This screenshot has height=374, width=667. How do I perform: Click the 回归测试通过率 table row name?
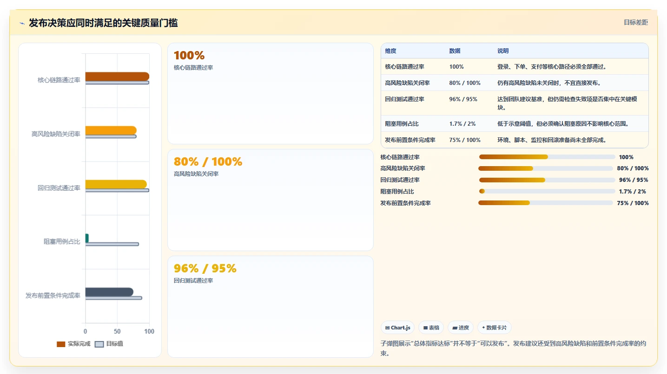pyautogui.click(x=405, y=99)
